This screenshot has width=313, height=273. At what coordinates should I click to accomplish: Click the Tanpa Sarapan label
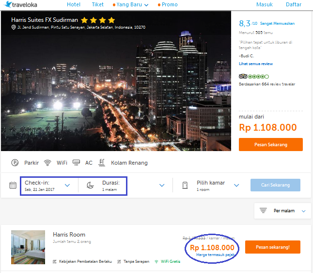coord(136,262)
